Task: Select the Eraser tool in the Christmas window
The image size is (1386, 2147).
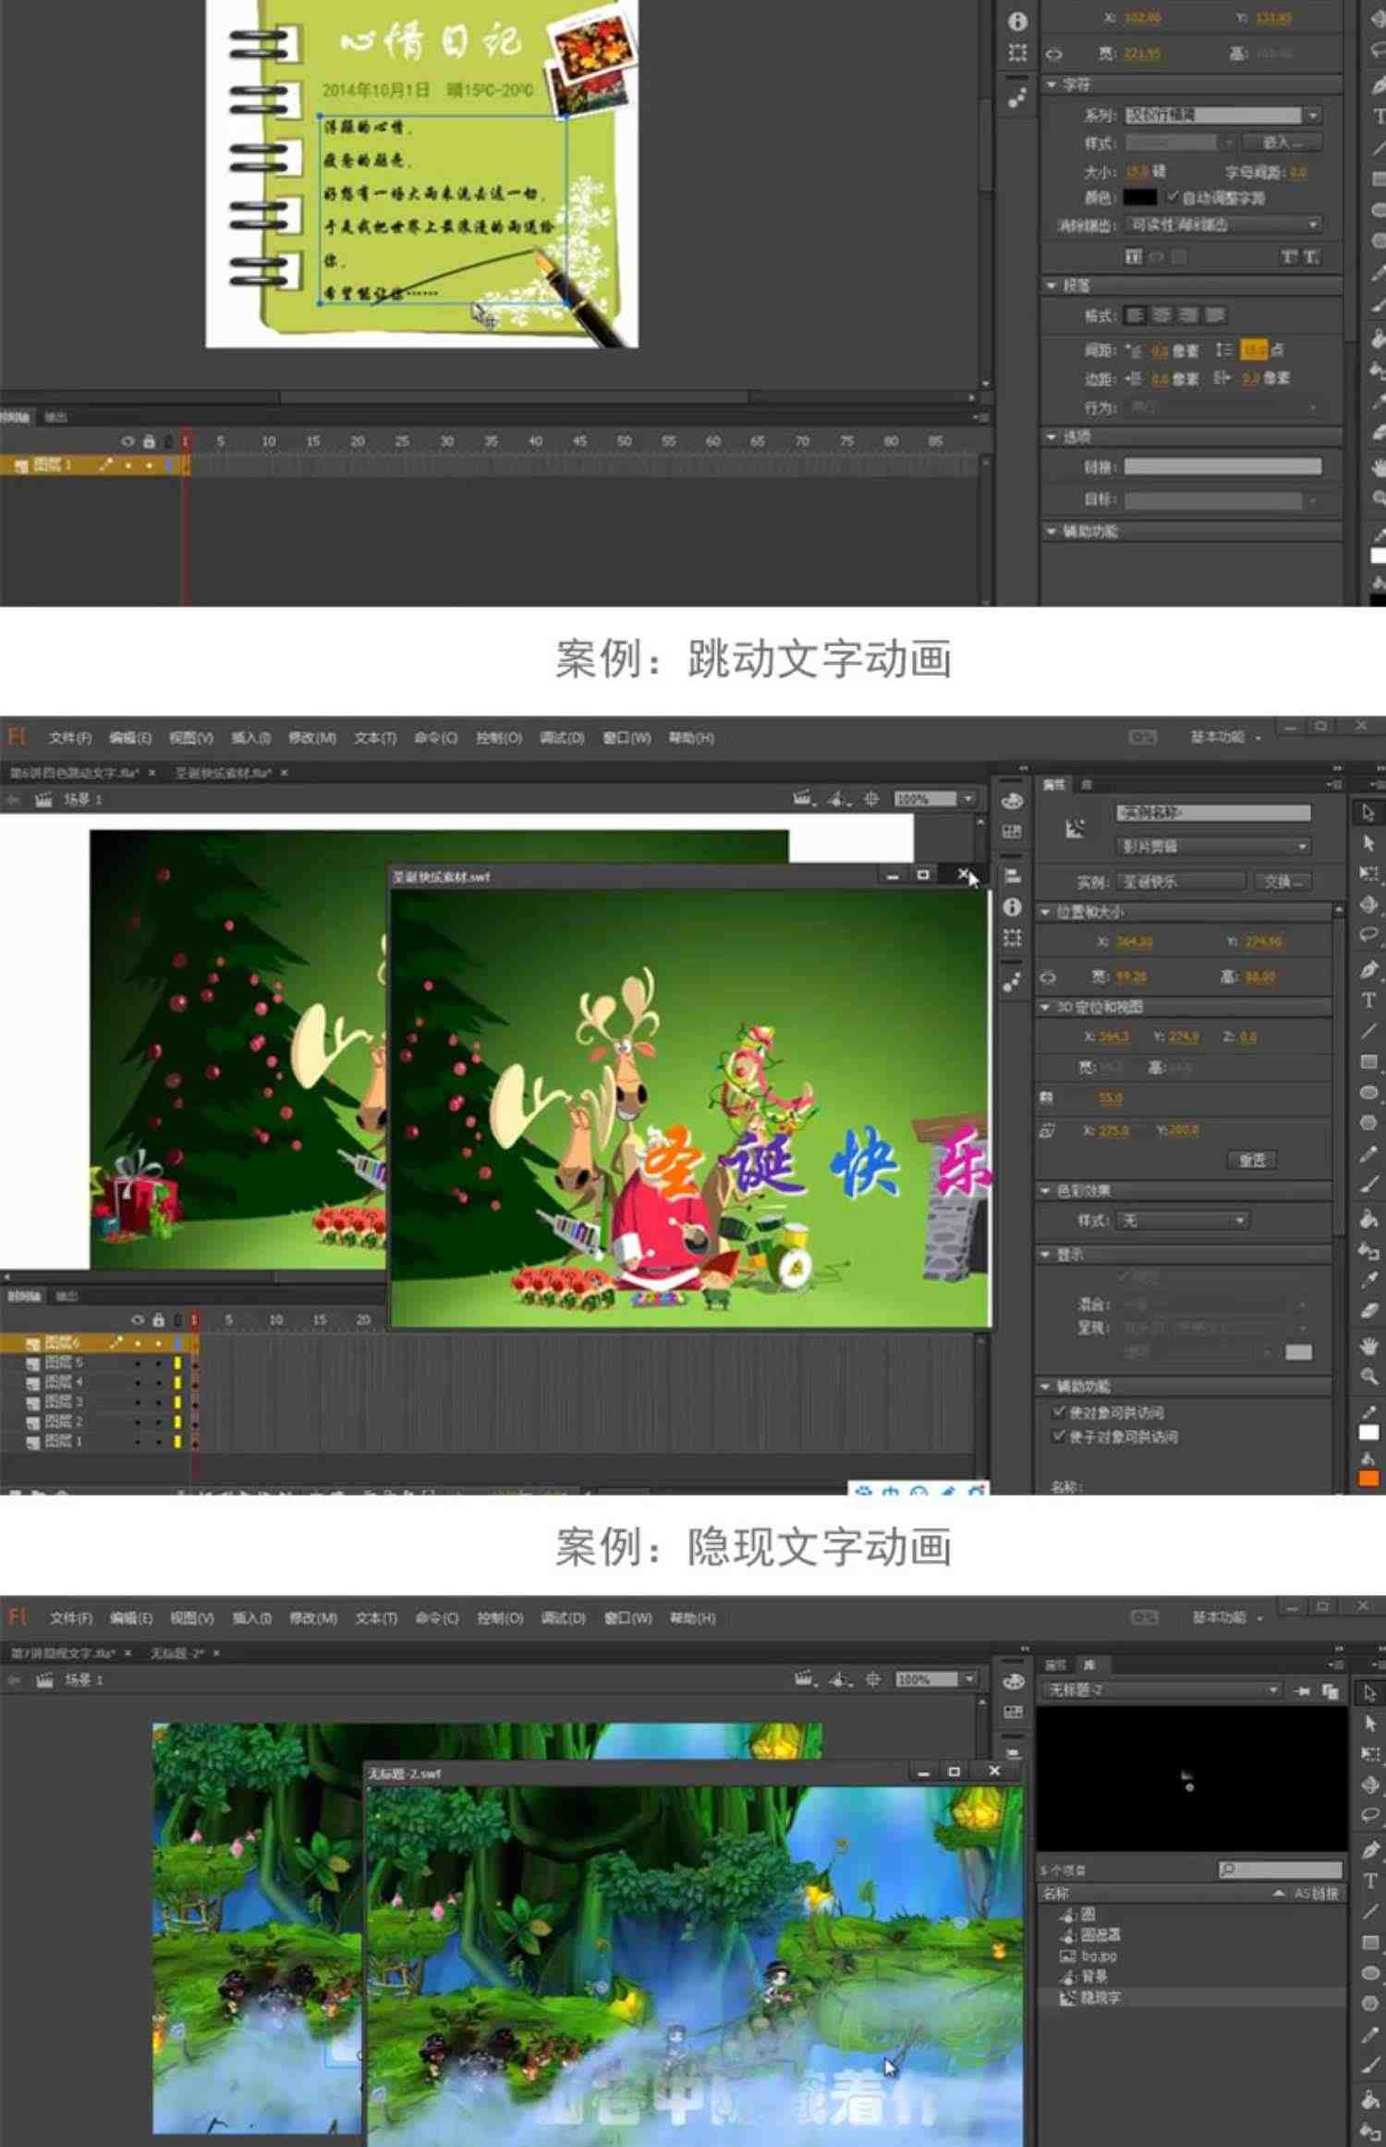Action: tap(1368, 1310)
